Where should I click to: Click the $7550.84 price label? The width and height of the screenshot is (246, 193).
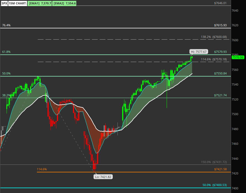point(220,74)
